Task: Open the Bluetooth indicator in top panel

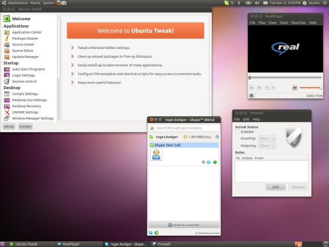Action: [239, 3]
